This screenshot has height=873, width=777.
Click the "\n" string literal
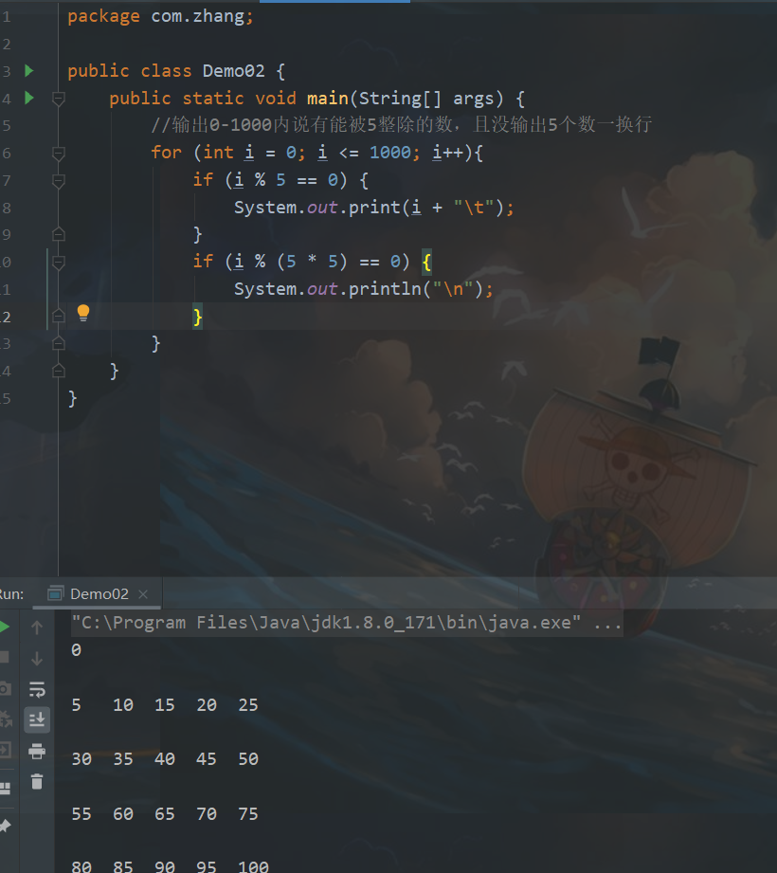point(453,288)
